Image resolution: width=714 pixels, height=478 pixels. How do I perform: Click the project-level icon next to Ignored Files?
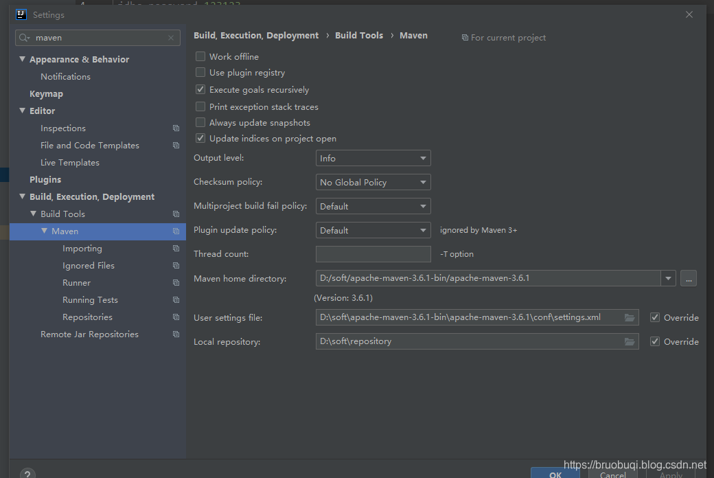coord(176,266)
